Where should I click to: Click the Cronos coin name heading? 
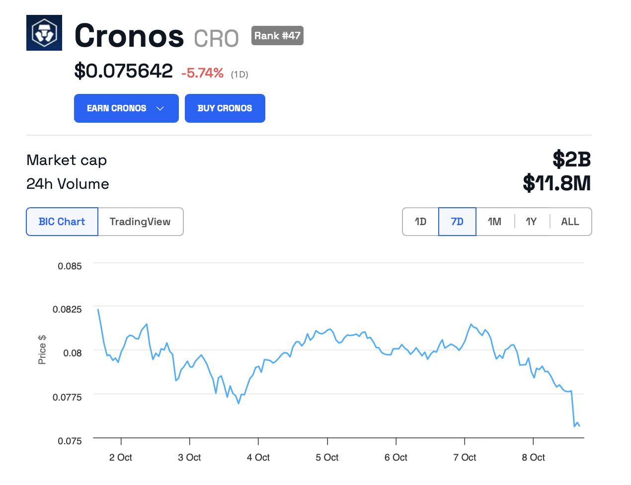tap(129, 36)
